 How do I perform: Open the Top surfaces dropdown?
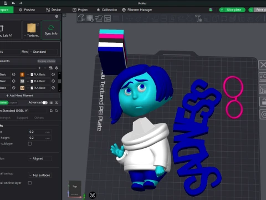tap(39, 175)
